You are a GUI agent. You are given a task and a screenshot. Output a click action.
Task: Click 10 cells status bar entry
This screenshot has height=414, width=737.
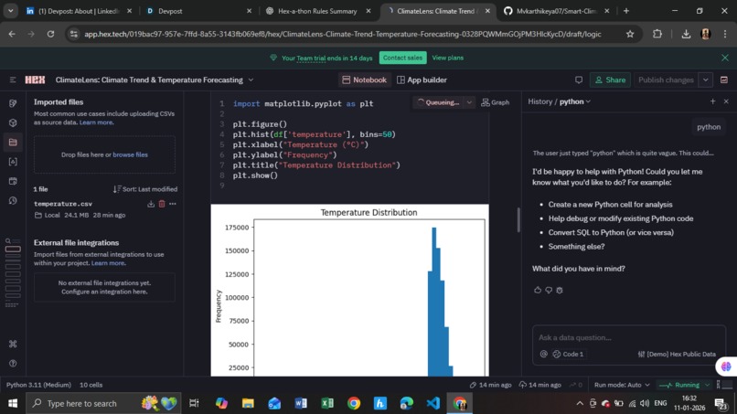pyautogui.click(x=91, y=385)
